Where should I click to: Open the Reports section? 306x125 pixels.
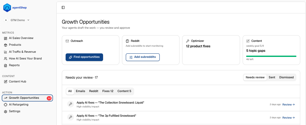(x=14, y=65)
